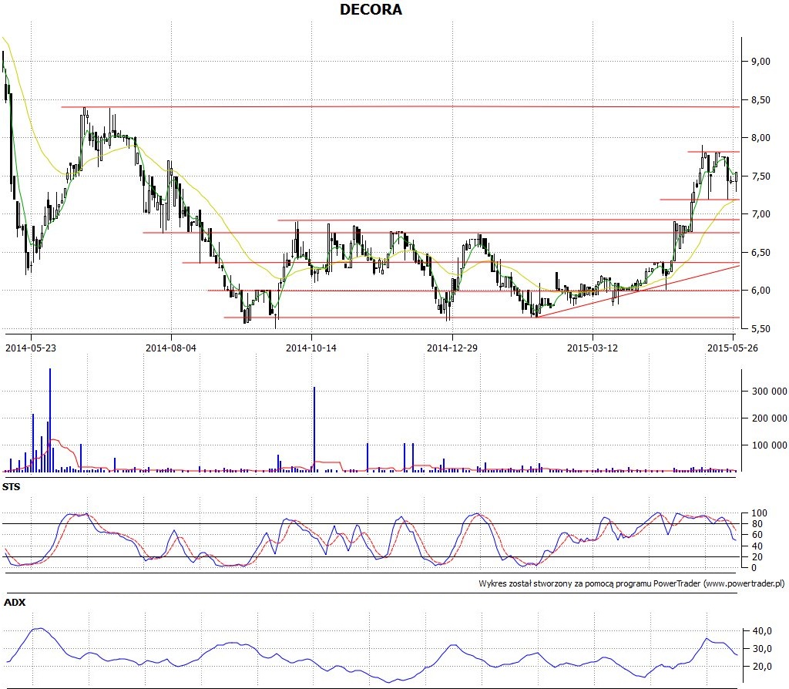Image resolution: width=789 pixels, height=689 pixels.
Task: Click the 300 000 volume axis label
Action: click(769, 391)
